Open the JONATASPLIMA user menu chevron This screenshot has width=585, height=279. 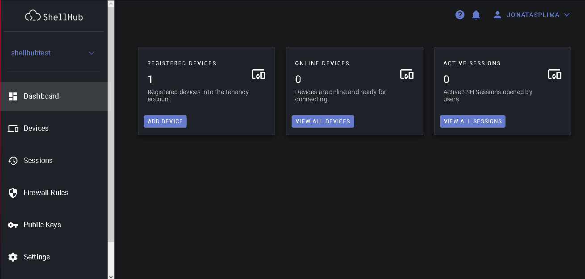[567, 15]
